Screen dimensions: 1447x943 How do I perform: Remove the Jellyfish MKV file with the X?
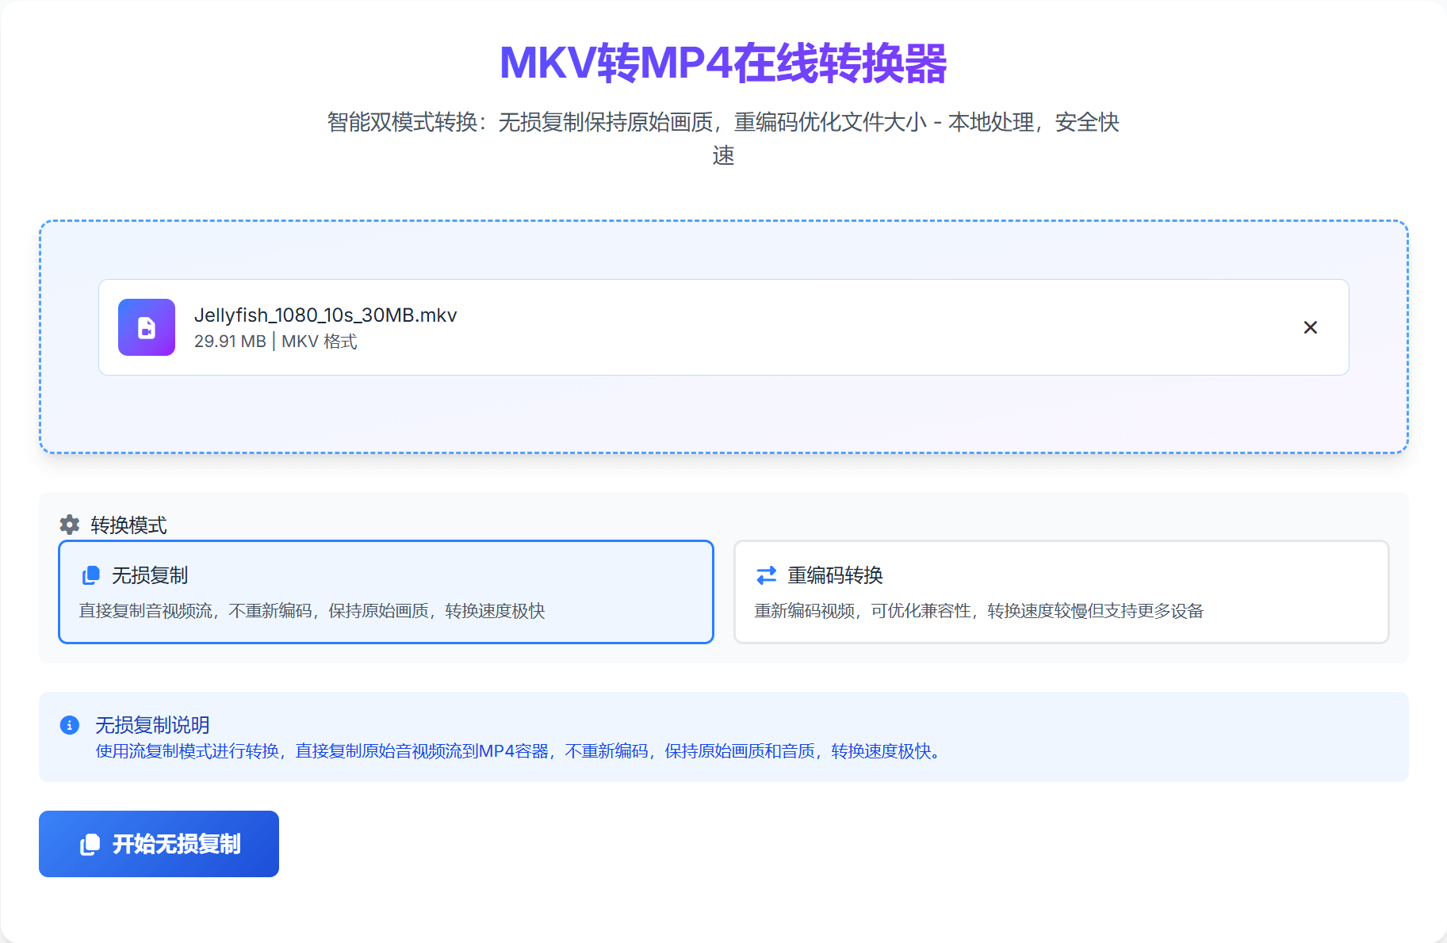click(1310, 327)
